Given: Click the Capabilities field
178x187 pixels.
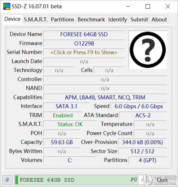Looking at the screenshot, I should click(105, 97).
